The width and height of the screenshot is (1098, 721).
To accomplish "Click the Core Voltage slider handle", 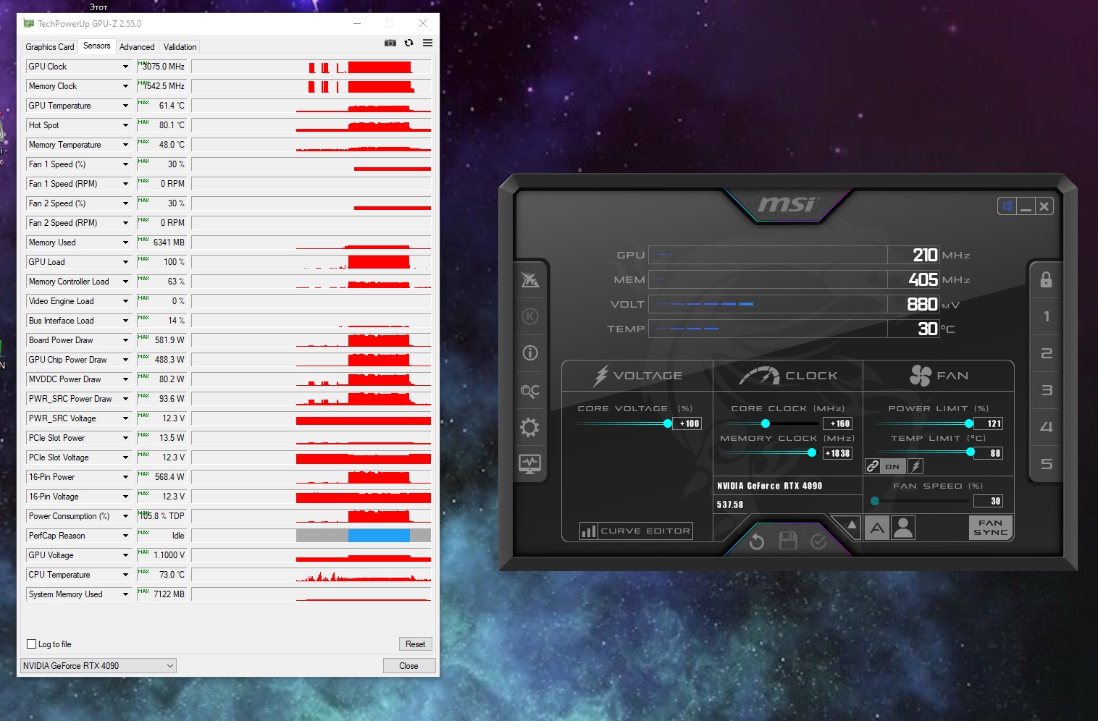I will click(668, 423).
